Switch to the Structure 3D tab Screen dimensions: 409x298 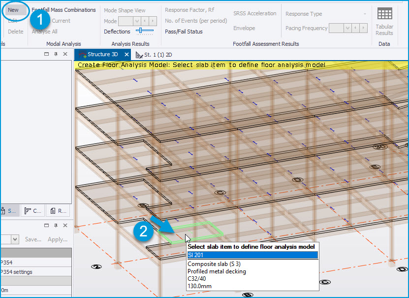point(102,55)
